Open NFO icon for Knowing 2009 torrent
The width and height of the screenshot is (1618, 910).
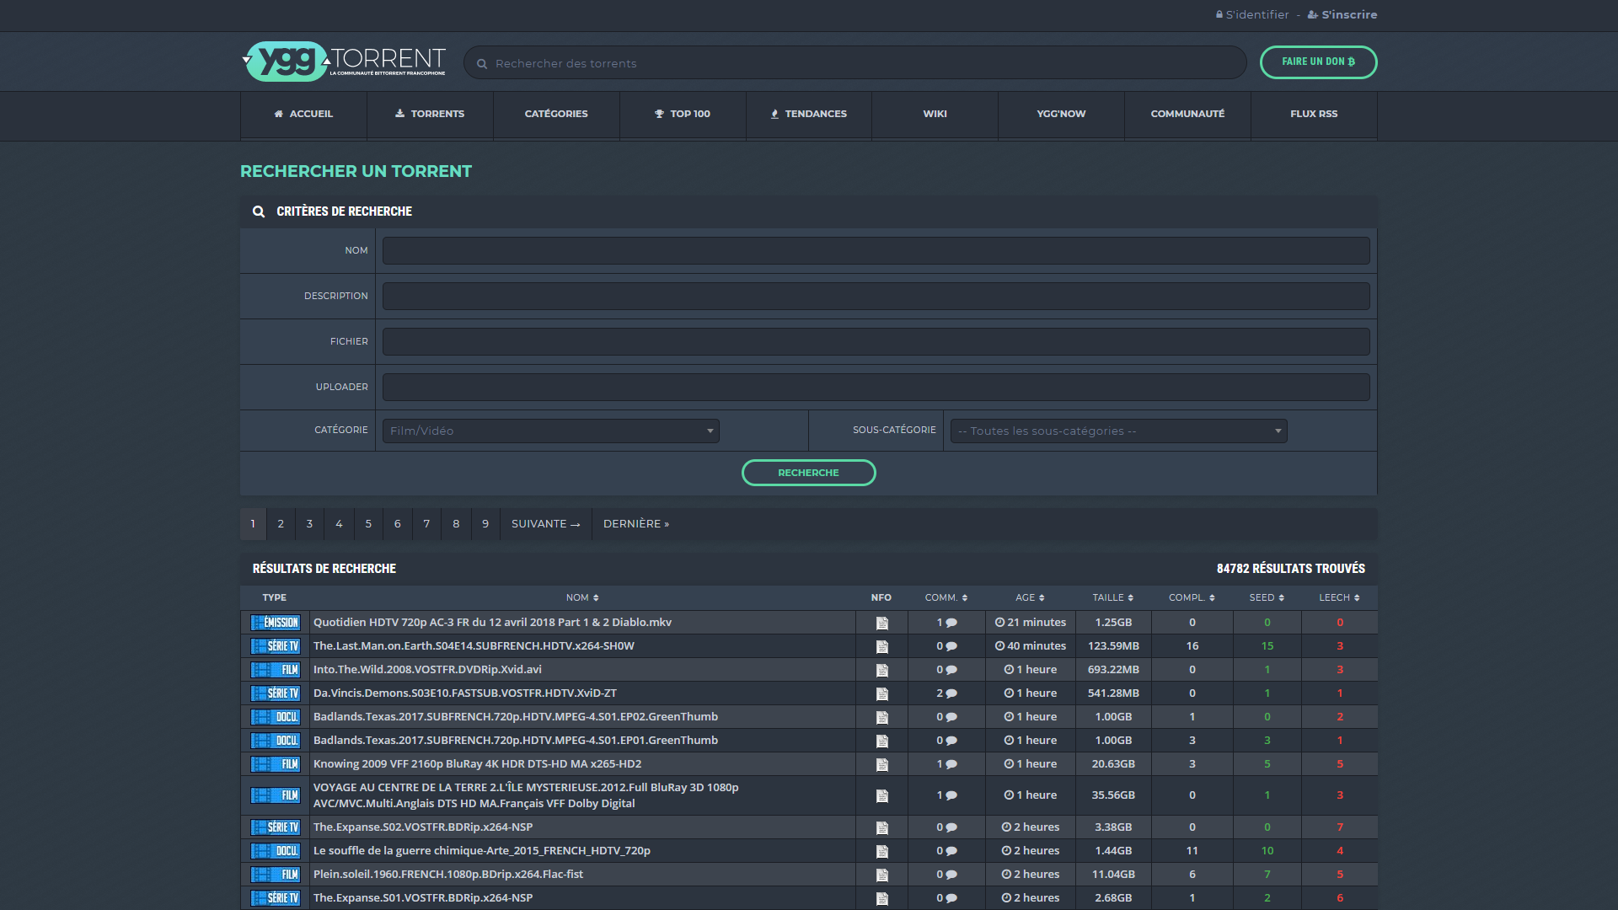point(881,764)
